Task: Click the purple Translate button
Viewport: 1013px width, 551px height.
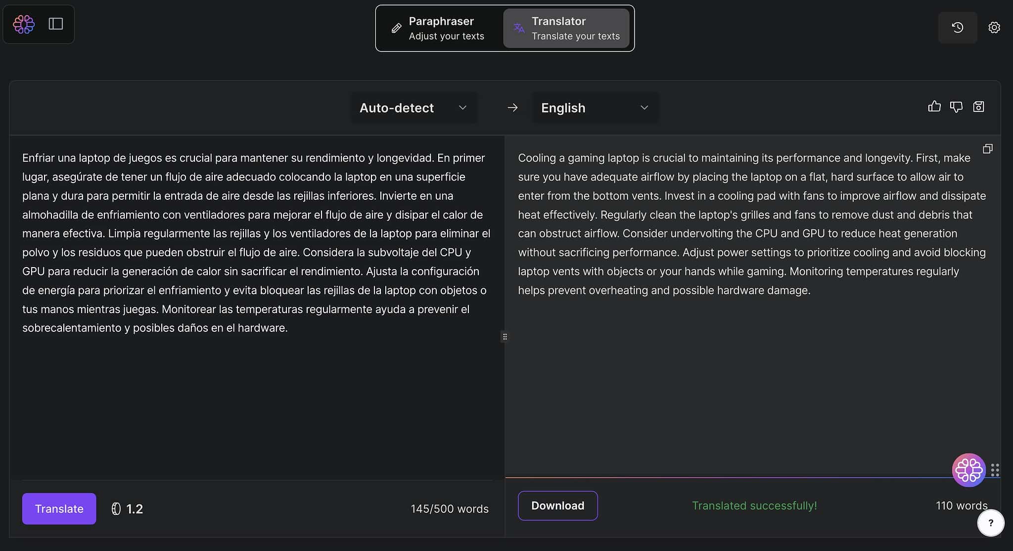Action: coord(59,508)
